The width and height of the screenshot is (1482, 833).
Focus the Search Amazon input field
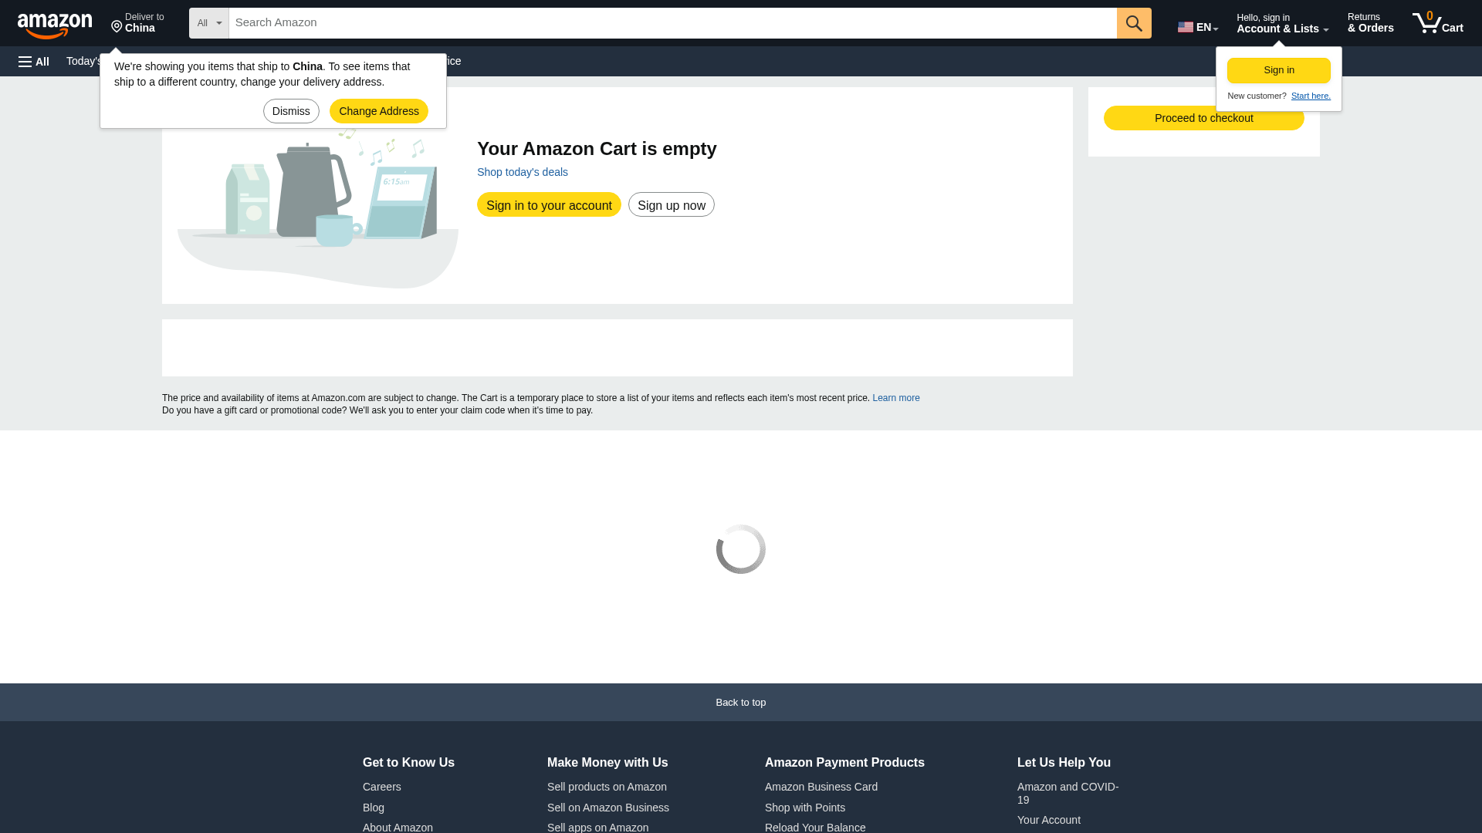pyautogui.click(x=672, y=23)
